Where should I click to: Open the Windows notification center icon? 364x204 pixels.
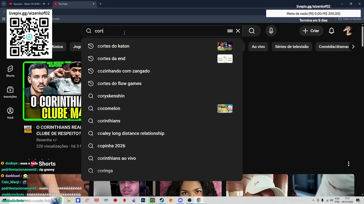tap(358, 200)
